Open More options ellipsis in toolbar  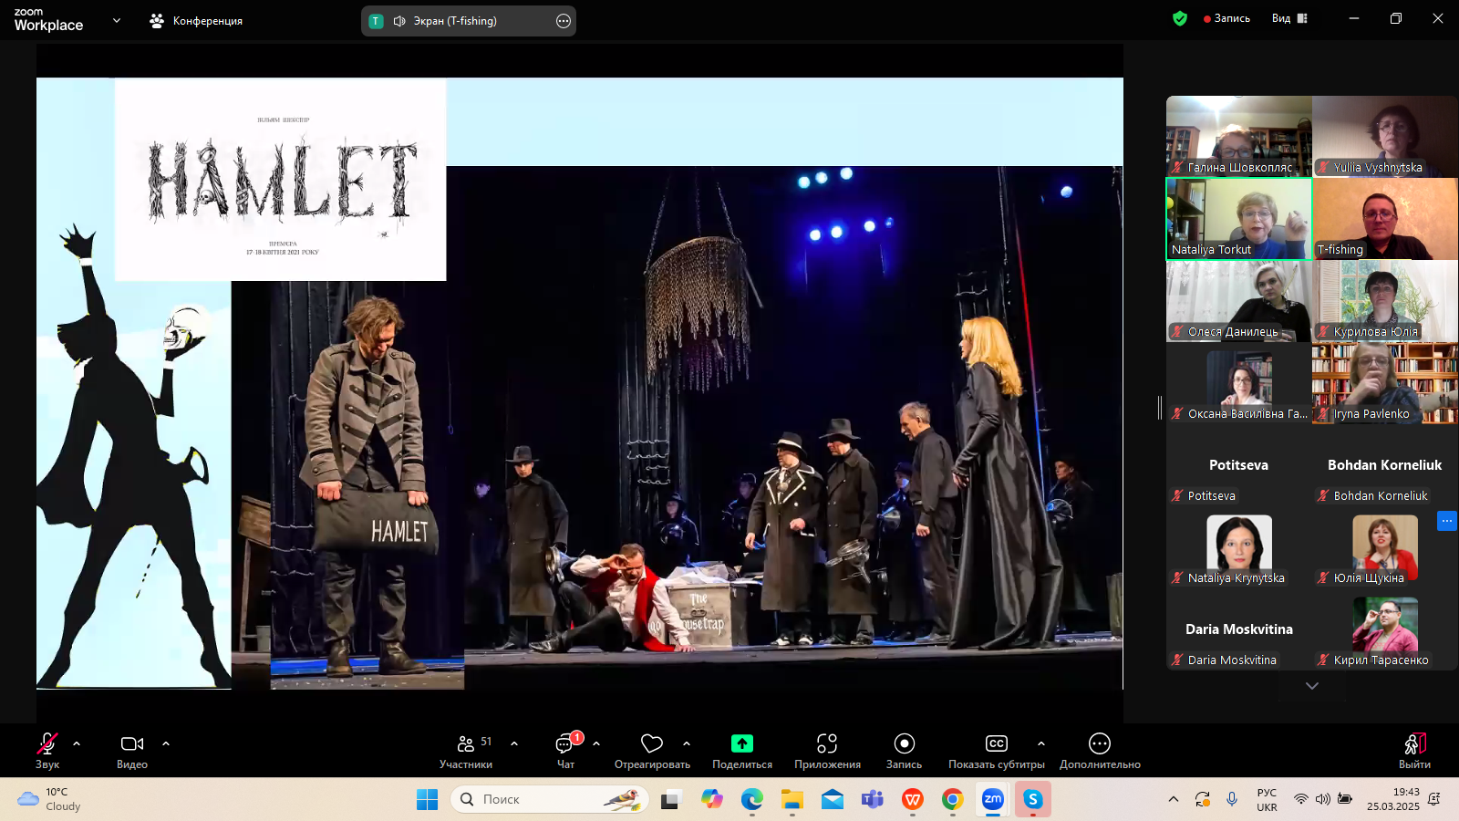(x=1099, y=744)
